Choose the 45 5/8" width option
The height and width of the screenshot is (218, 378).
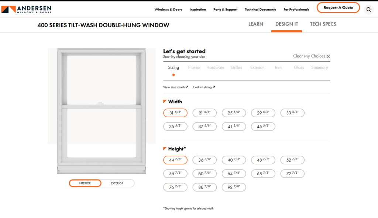[263, 127]
